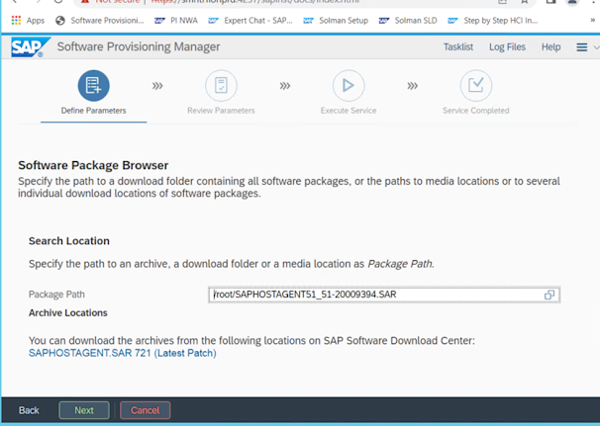Open the Tasklist menu
The image size is (600, 426).
458,47
